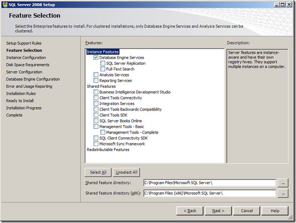The width and height of the screenshot is (296, 223).
Task: Click Server Configuration step
Action: coord(24,72)
